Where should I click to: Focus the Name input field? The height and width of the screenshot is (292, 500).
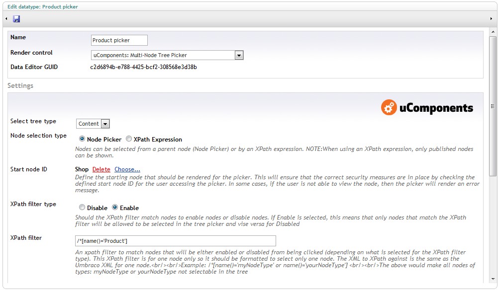click(119, 40)
